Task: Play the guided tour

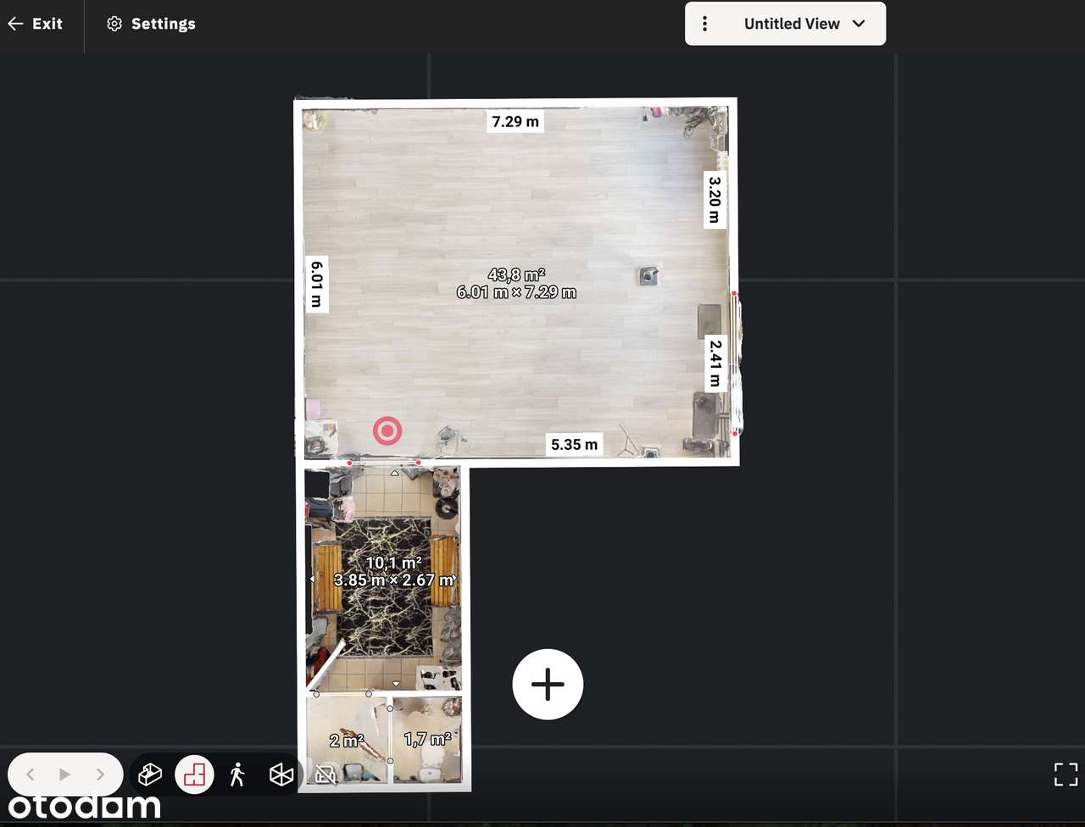Action: click(65, 774)
